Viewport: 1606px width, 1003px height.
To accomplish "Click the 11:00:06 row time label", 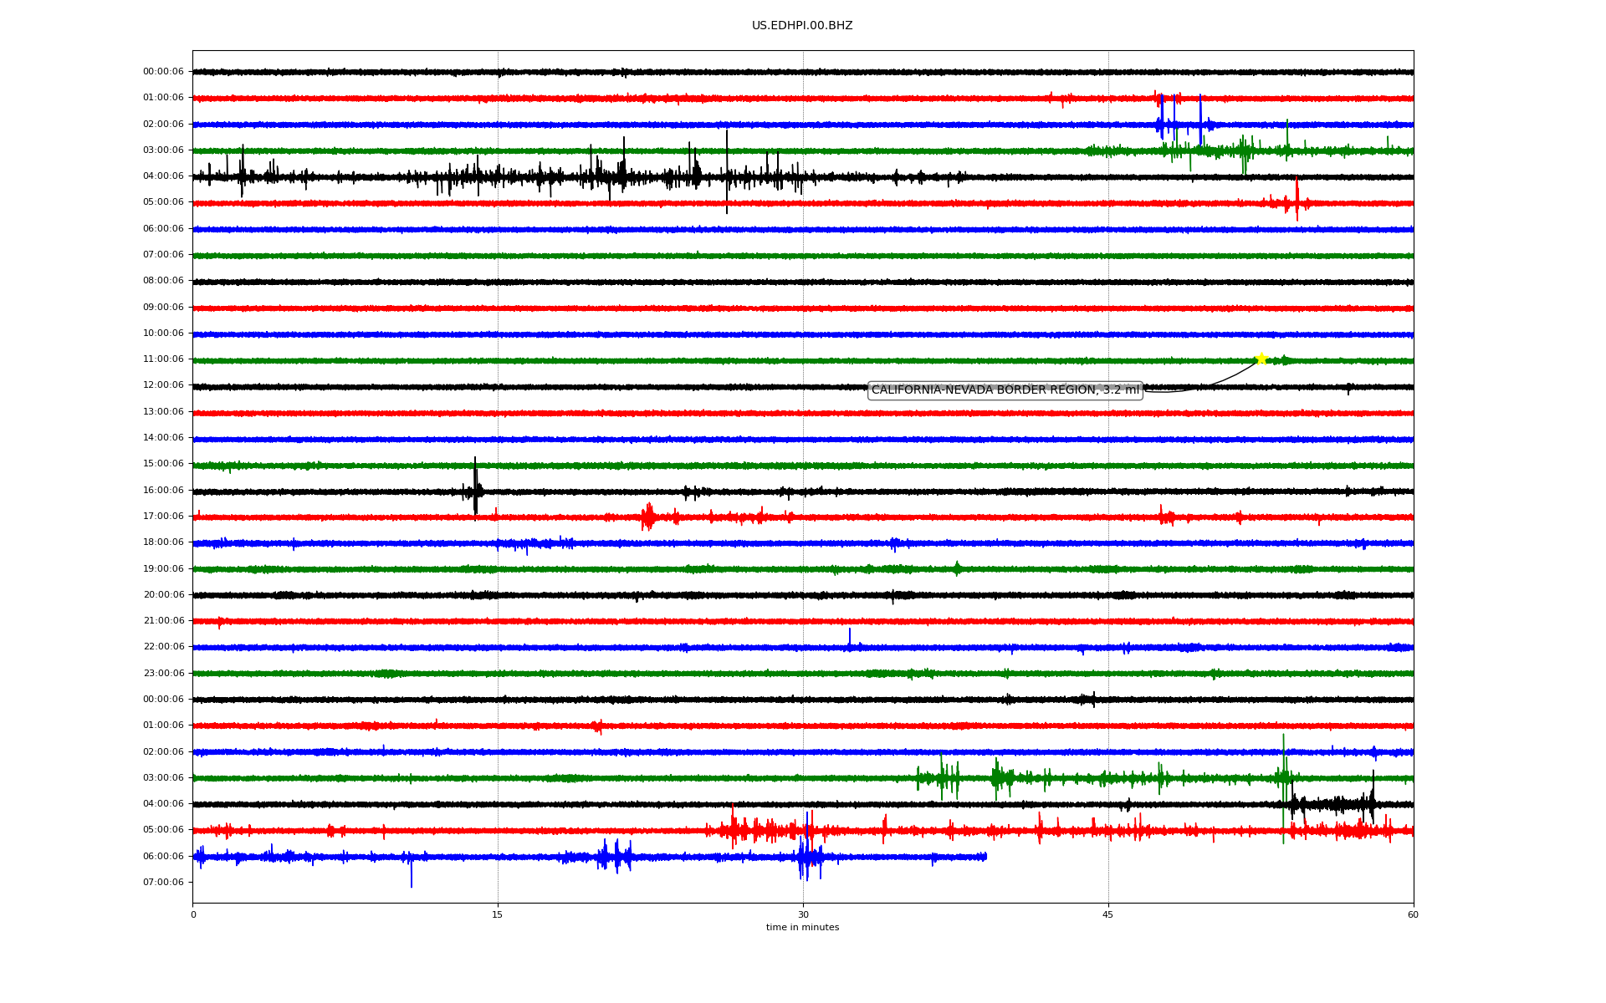I will click(x=163, y=359).
